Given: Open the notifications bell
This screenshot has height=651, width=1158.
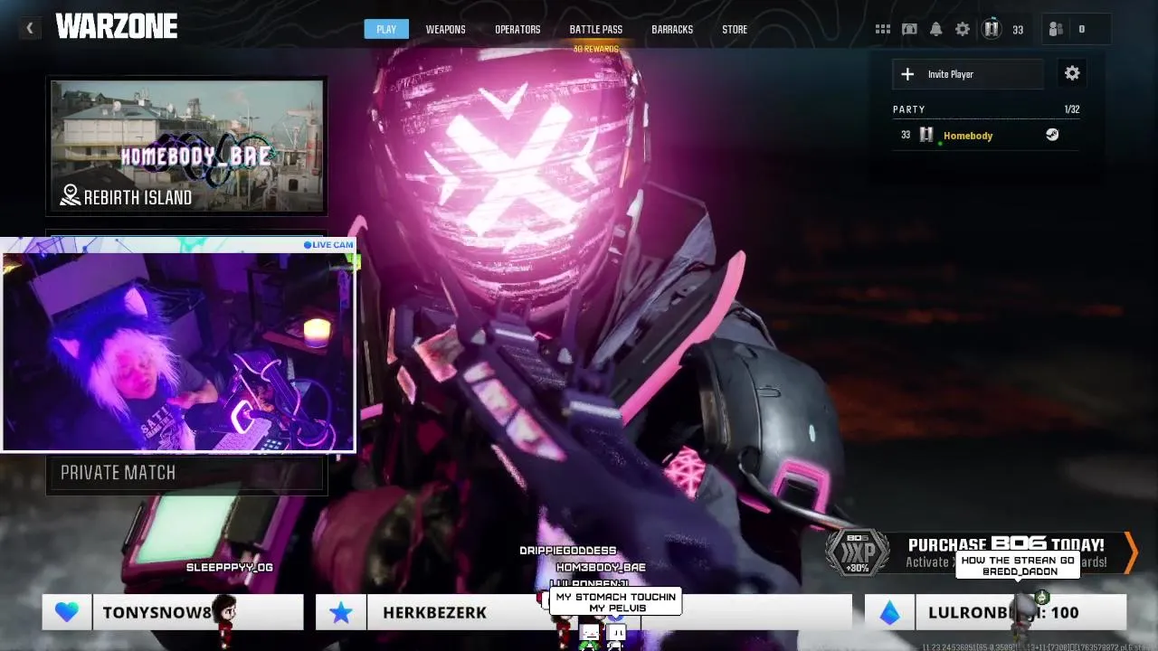Looking at the screenshot, I should click(x=936, y=29).
